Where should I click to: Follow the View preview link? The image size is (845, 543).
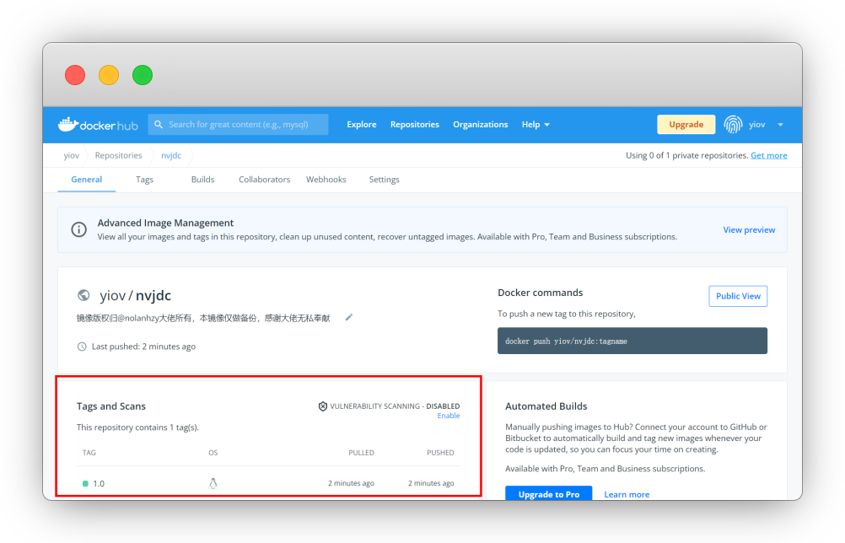coord(749,229)
